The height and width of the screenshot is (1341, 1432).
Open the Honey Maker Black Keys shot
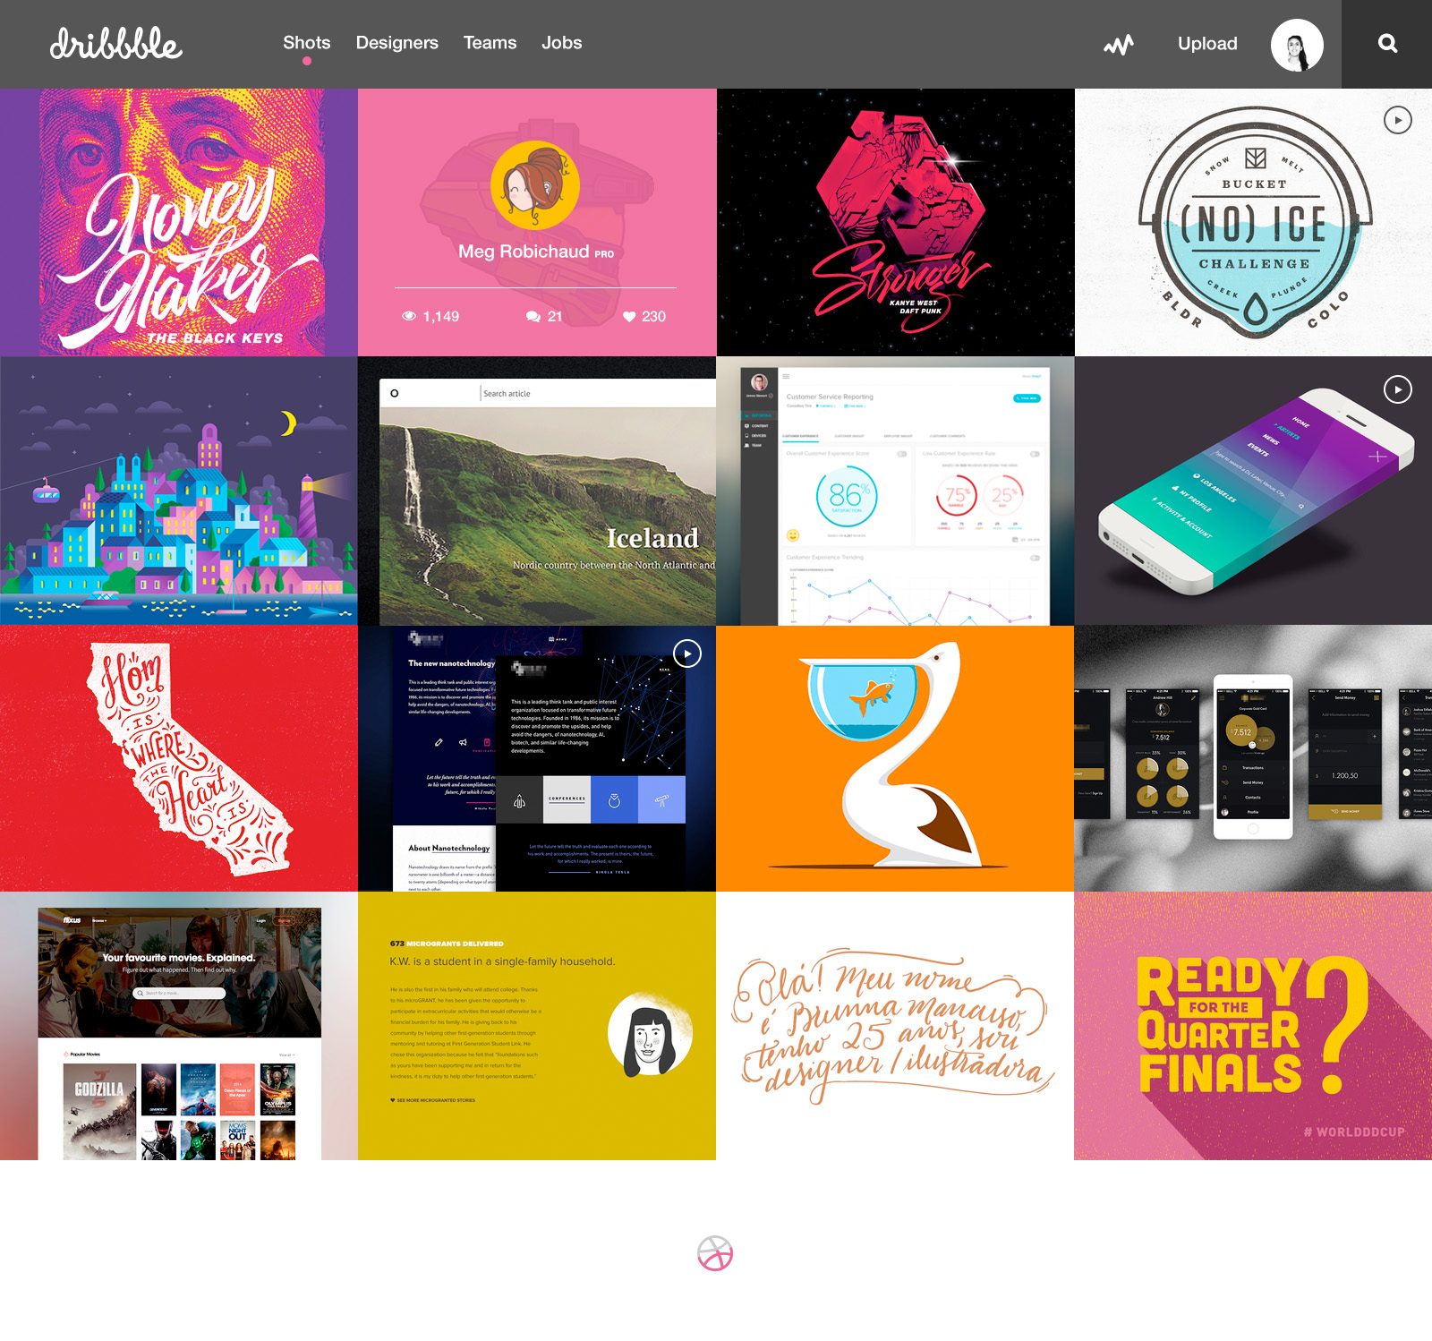tap(179, 222)
